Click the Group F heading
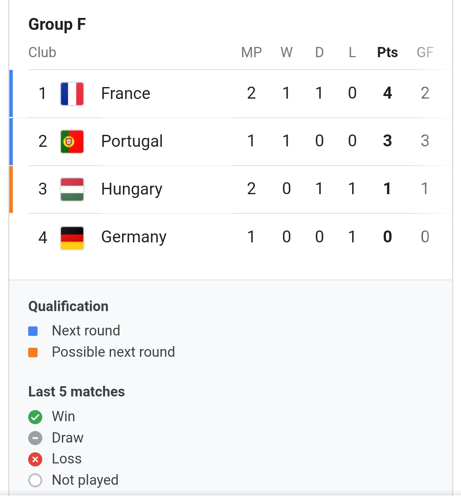 click(57, 24)
